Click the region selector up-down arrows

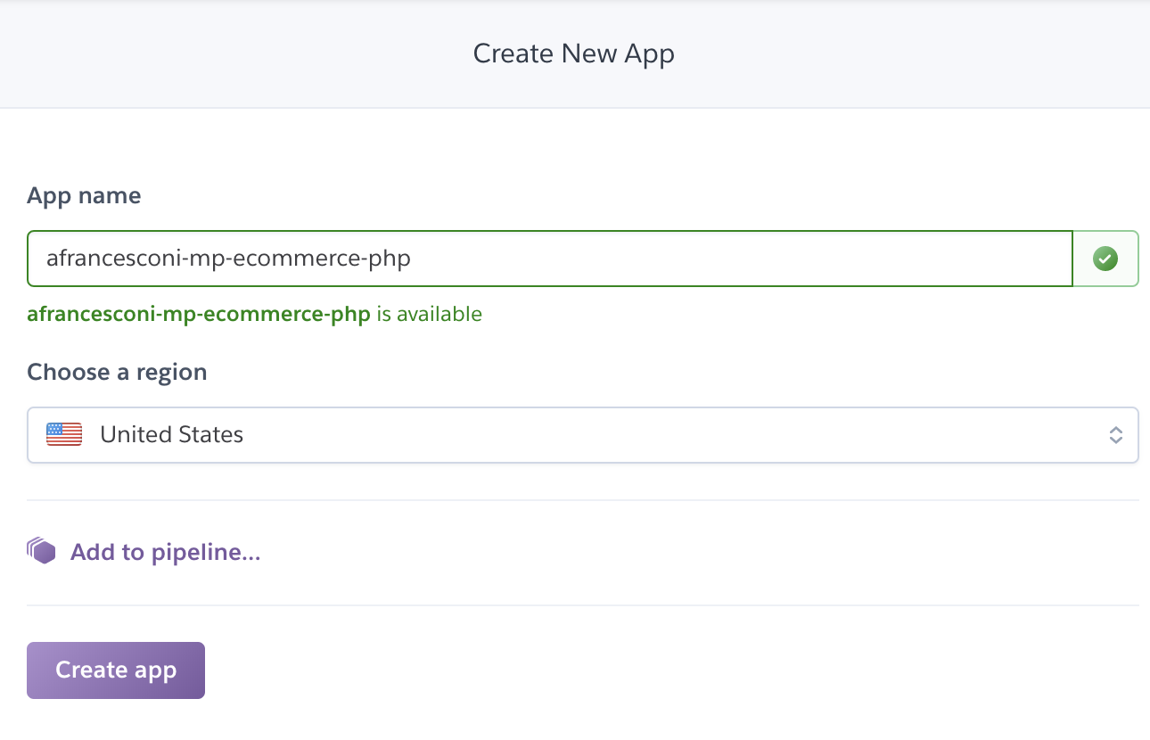(x=1115, y=435)
